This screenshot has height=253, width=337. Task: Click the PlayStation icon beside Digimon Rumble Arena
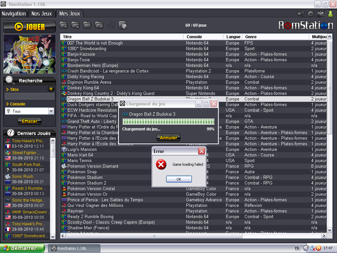pos(64,82)
